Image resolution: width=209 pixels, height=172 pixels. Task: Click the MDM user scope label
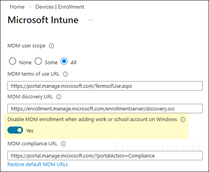[x=27, y=46]
